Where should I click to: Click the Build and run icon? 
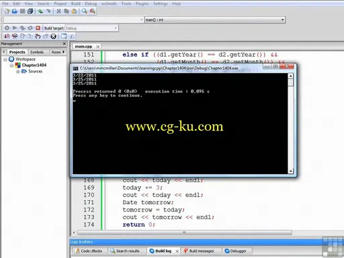point(22,28)
